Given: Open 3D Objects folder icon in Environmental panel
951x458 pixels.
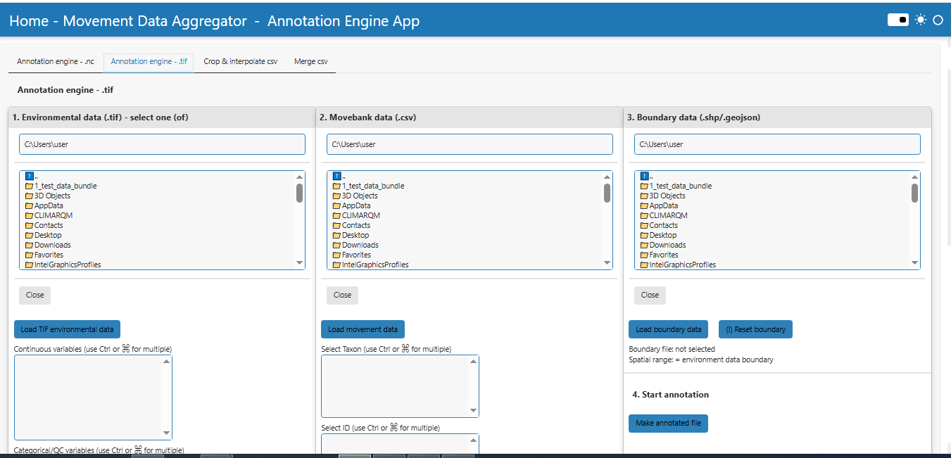Looking at the screenshot, I should click(30, 196).
